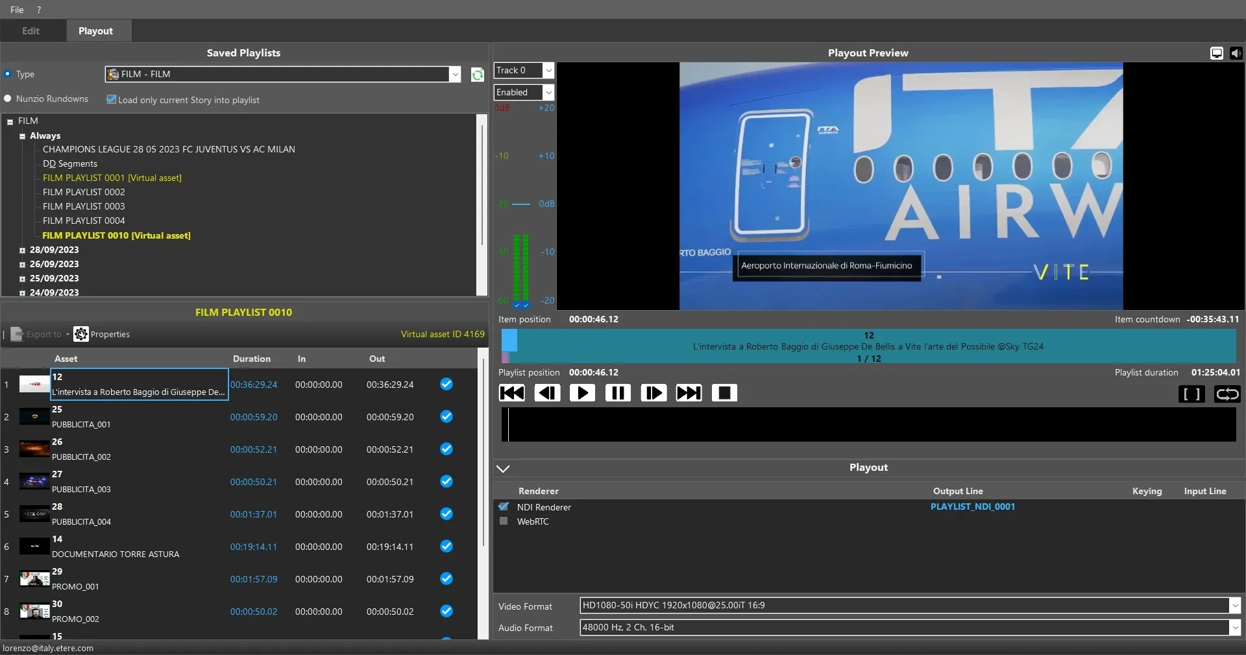Open the File menu
The image size is (1246, 655).
click(17, 10)
